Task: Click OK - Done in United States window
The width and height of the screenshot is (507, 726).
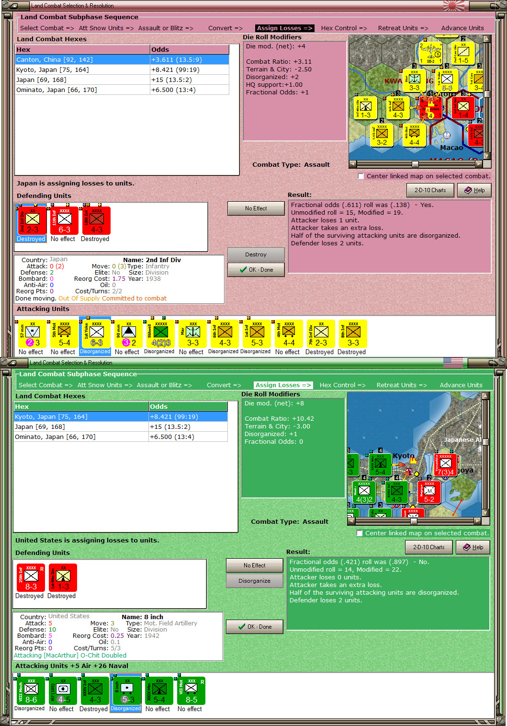Action: coord(255,627)
